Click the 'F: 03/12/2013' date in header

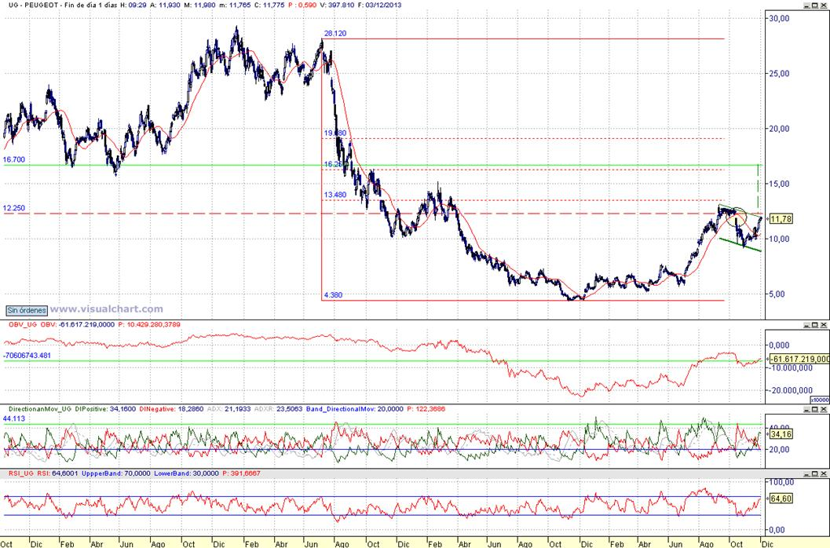point(379,5)
